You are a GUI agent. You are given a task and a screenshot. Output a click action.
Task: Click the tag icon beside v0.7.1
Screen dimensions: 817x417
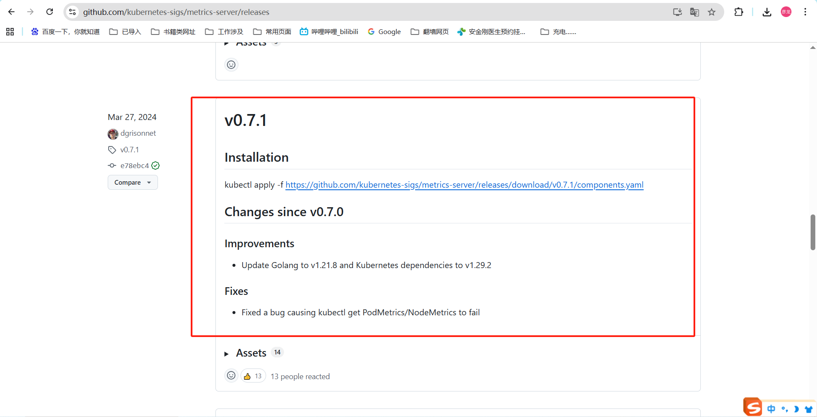click(x=112, y=150)
